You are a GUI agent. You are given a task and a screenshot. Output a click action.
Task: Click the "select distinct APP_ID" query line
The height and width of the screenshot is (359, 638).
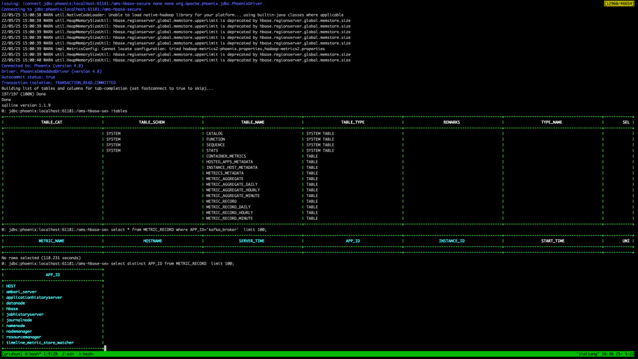click(118, 264)
